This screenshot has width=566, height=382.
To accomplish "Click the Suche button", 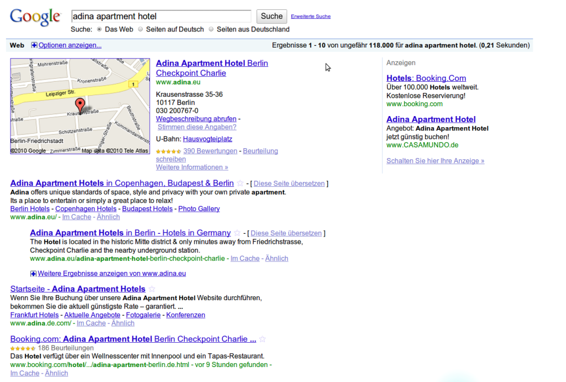I will pyautogui.click(x=272, y=16).
